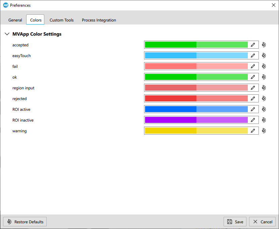Edit the warning color with pencil icon
Screen dimensions: 279x229
point(253,131)
